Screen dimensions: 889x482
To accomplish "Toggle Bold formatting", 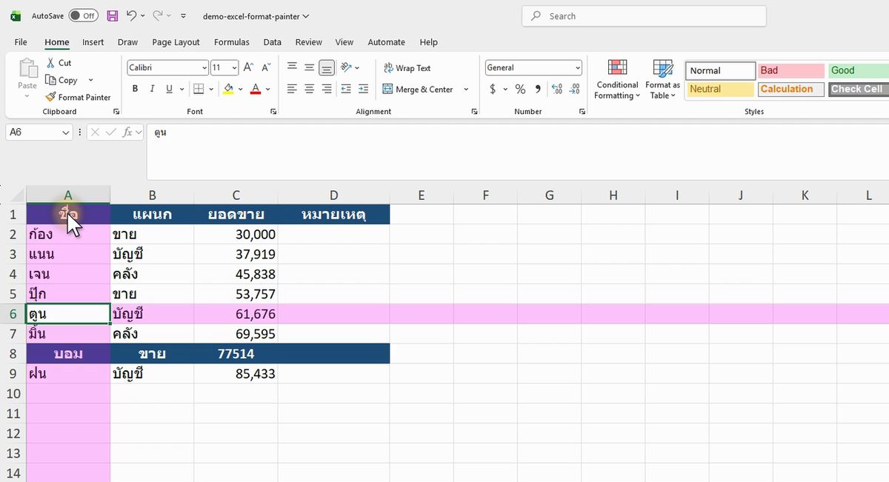I will pyautogui.click(x=135, y=89).
